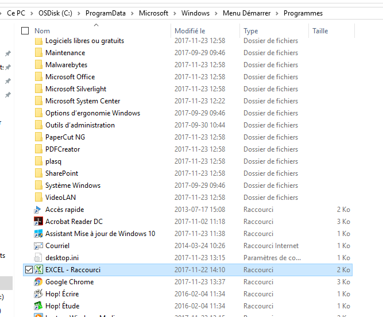Viewport: 383px width, 317px height.
Task: Click the Logiciels libres ou gratuits folder icon
Action: point(38,41)
